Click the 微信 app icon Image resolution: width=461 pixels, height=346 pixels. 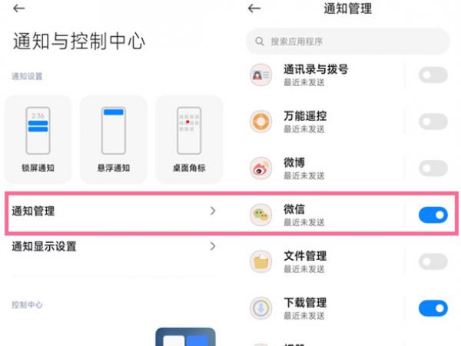(x=260, y=215)
